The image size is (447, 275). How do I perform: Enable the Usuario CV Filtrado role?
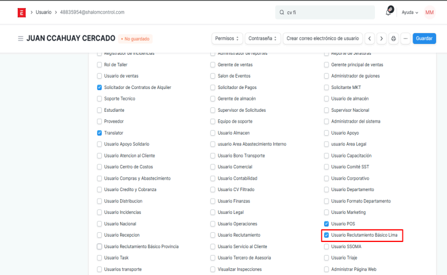click(213, 189)
